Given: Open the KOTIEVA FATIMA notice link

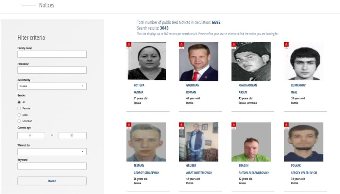Looking at the screenshot, I should click(x=139, y=85).
